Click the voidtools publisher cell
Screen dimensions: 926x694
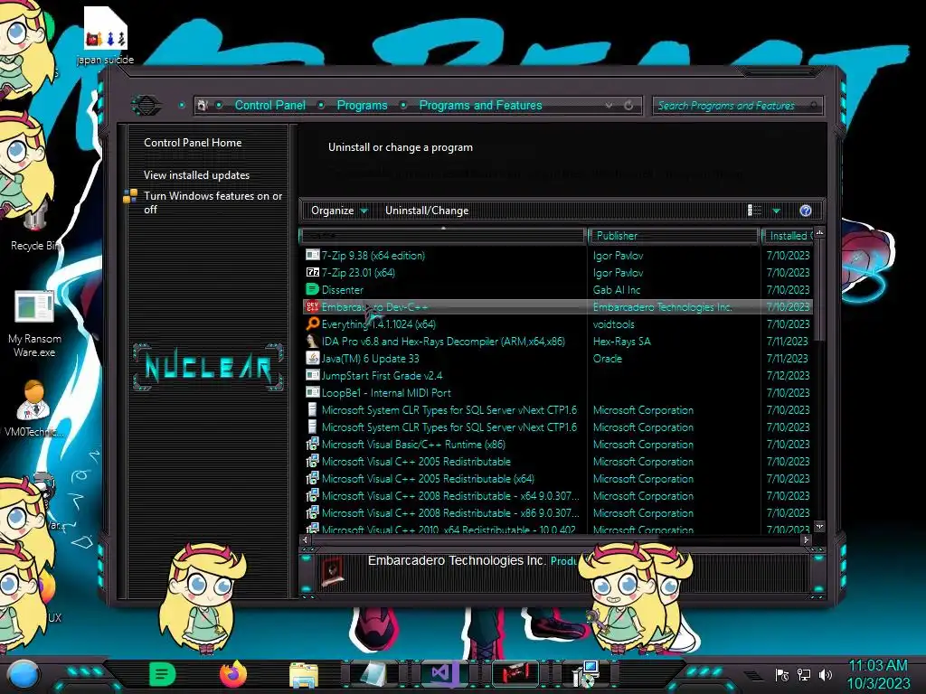[x=614, y=324]
